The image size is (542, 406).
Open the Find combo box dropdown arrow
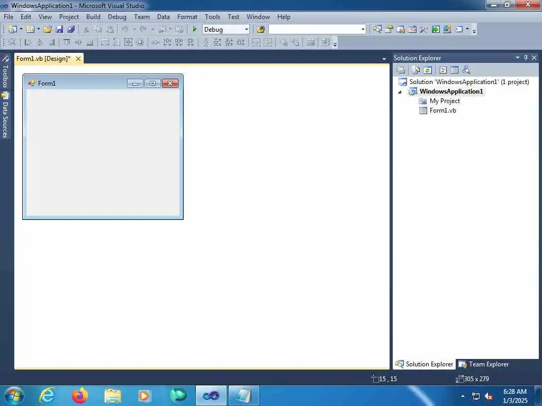point(363,30)
